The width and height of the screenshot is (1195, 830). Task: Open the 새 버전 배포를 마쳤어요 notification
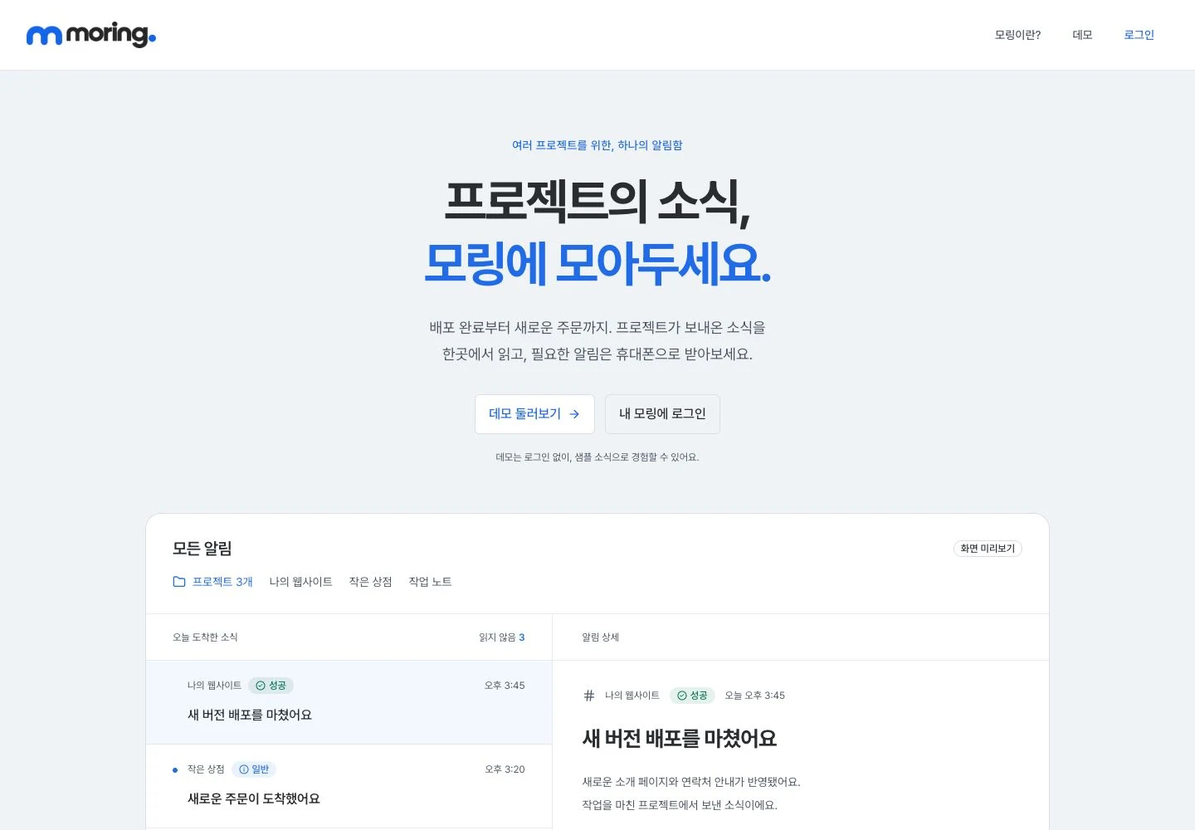349,702
